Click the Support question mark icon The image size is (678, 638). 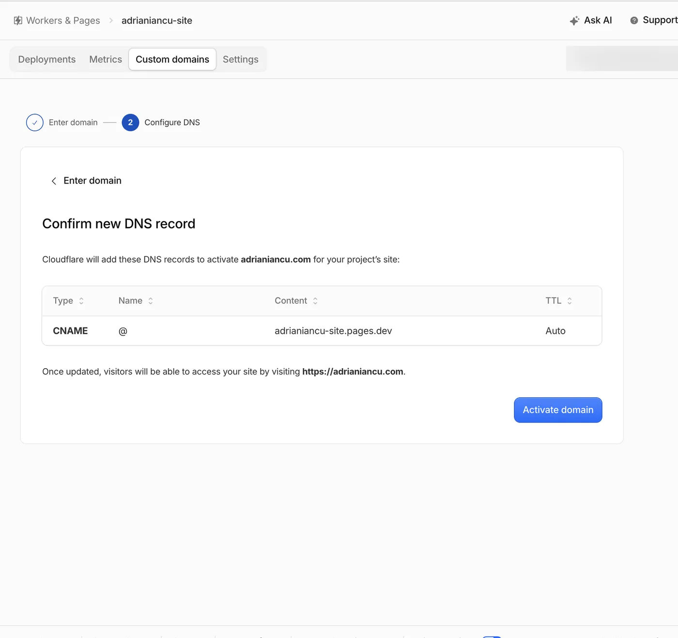pos(634,20)
